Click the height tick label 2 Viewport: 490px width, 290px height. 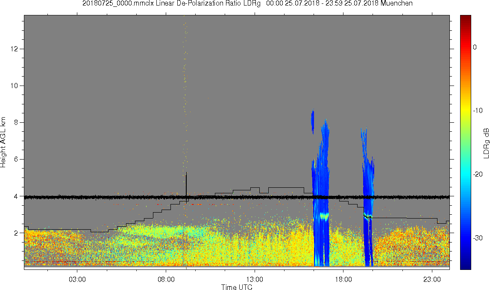tap(16, 233)
